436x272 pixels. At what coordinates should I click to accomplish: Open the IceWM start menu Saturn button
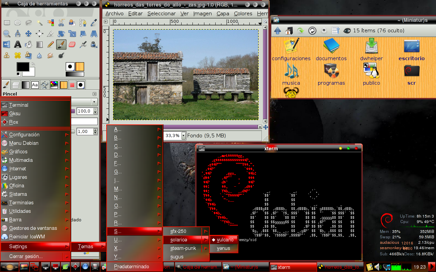coord(9,267)
